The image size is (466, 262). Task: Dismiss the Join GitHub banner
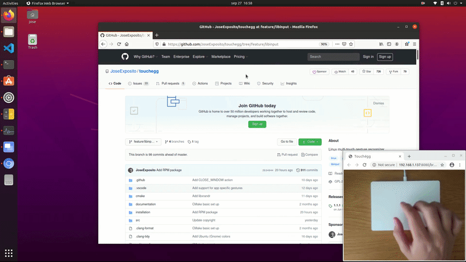[x=378, y=103]
